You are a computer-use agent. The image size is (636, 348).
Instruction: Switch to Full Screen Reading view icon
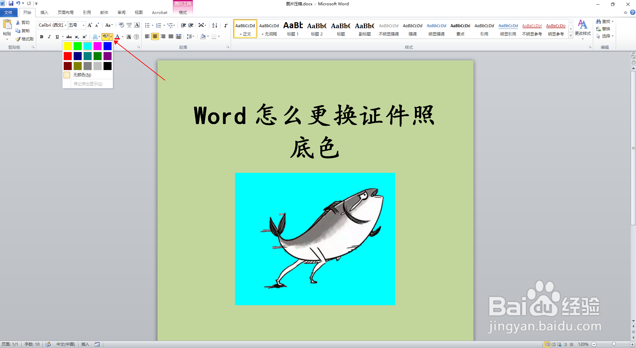(553, 344)
